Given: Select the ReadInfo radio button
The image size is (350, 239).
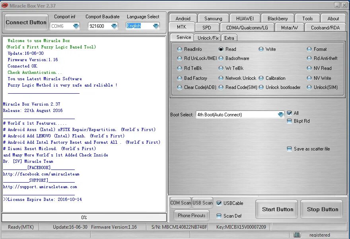Looking at the screenshot, I should (189, 49).
